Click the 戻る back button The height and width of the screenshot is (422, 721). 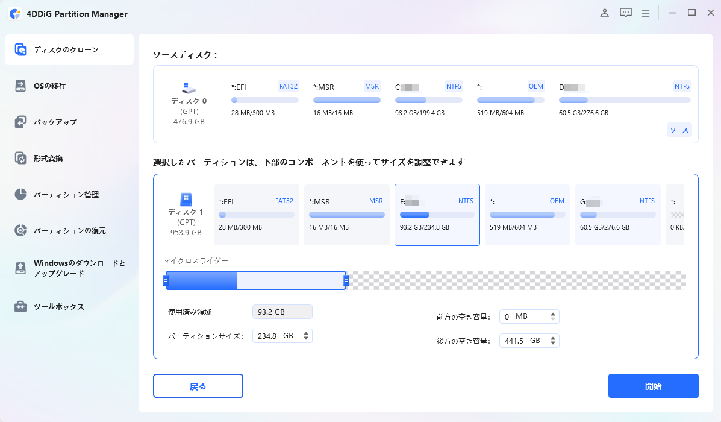tap(198, 386)
